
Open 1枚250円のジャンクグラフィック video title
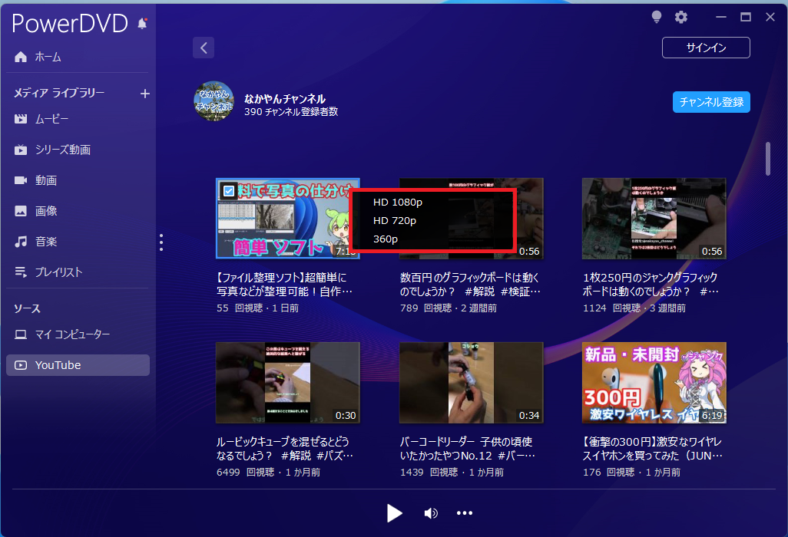(651, 284)
